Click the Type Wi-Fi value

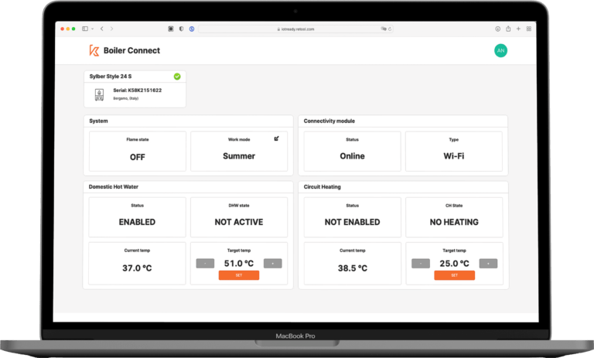[454, 156]
